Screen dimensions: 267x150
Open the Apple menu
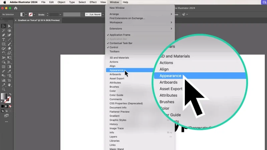click(x=5, y=2)
